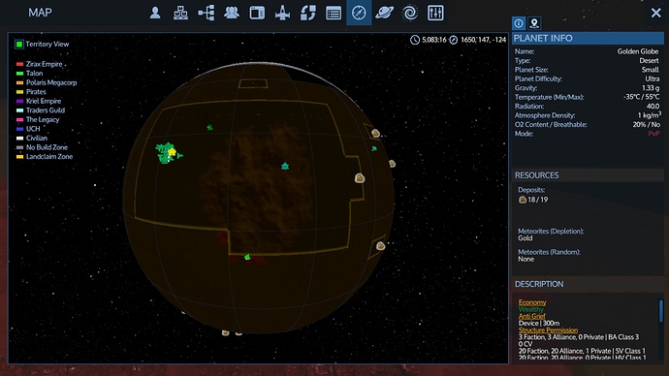The image size is (669, 376).
Task: Open the list log icon
Action: tap(334, 14)
